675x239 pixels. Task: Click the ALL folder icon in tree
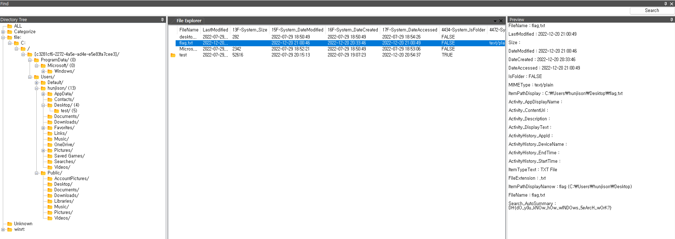coord(10,26)
